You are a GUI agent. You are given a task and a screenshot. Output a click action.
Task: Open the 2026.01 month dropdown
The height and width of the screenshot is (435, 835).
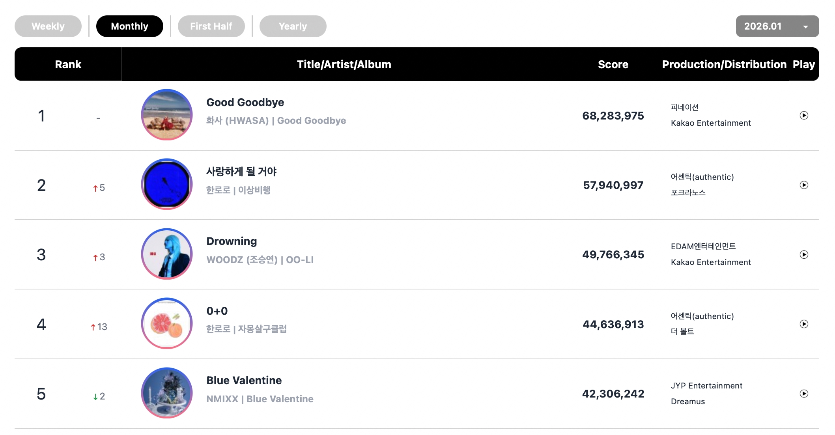[x=777, y=26]
